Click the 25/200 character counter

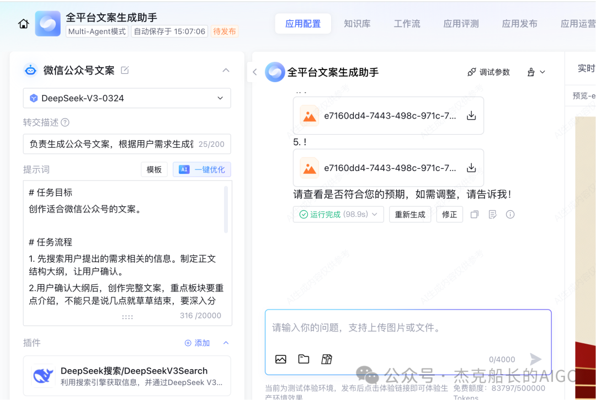pos(211,145)
